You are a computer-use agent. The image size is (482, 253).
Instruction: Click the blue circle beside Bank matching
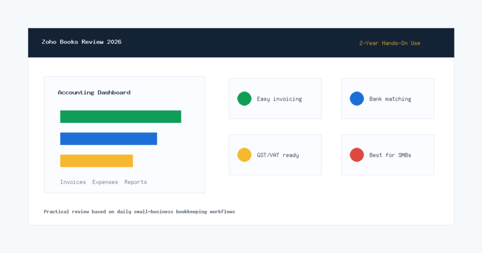click(x=357, y=99)
